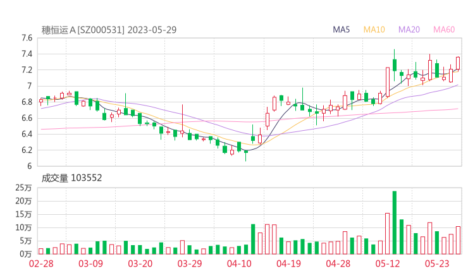Click the 7.6 price axis label
This screenshot has height=278, width=468.
[27, 38]
